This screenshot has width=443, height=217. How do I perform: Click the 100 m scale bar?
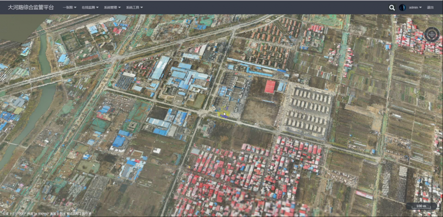tap(421, 206)
